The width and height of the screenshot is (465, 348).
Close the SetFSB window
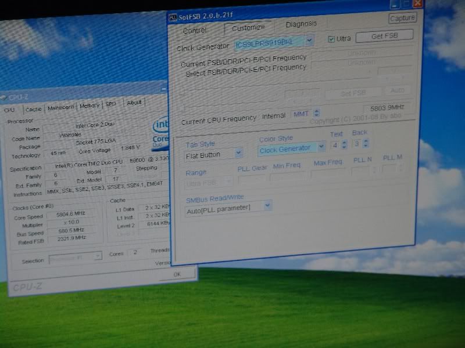click(417, 4)
